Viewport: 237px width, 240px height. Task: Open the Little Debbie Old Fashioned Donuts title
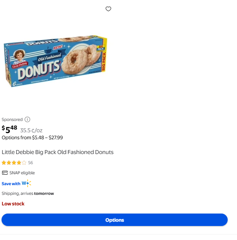(58, 152)
